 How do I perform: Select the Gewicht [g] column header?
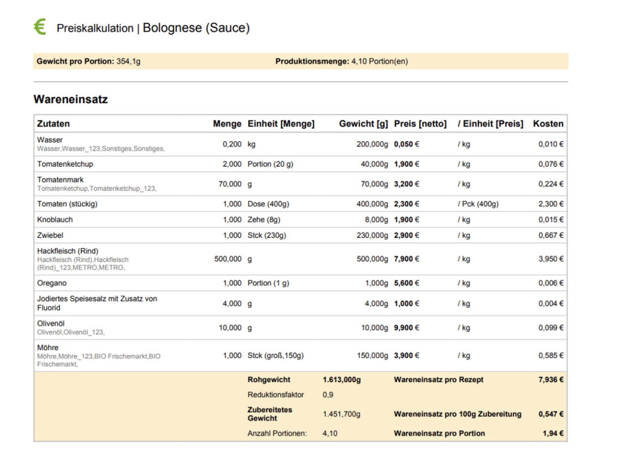(x=363, y=124)
